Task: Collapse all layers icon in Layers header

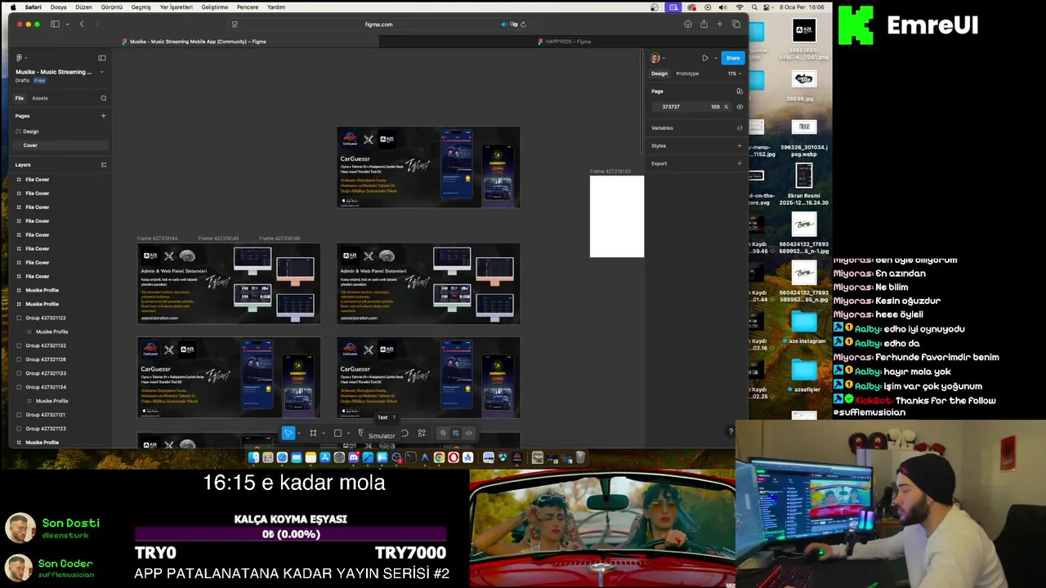Action: click(103, 165)
